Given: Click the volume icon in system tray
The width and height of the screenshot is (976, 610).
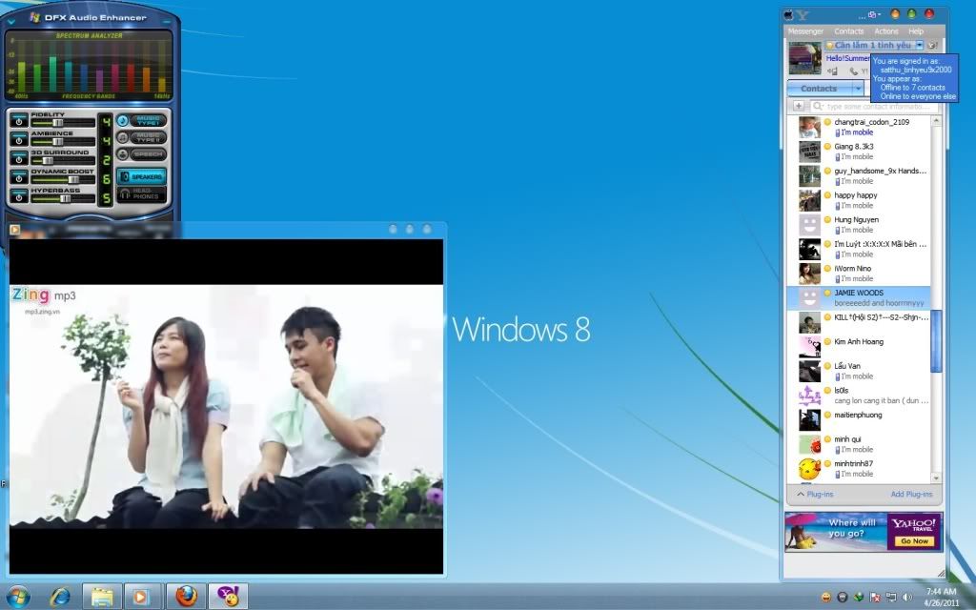Looking at the screenshot, I should (907, 598).
